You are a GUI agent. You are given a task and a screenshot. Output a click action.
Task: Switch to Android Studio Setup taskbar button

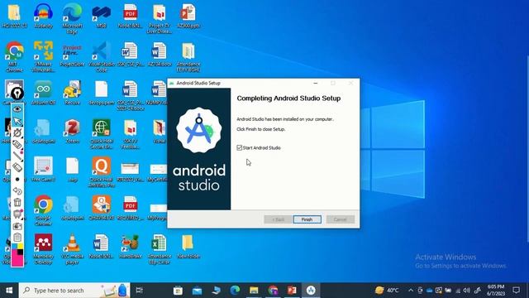[311, 291]
